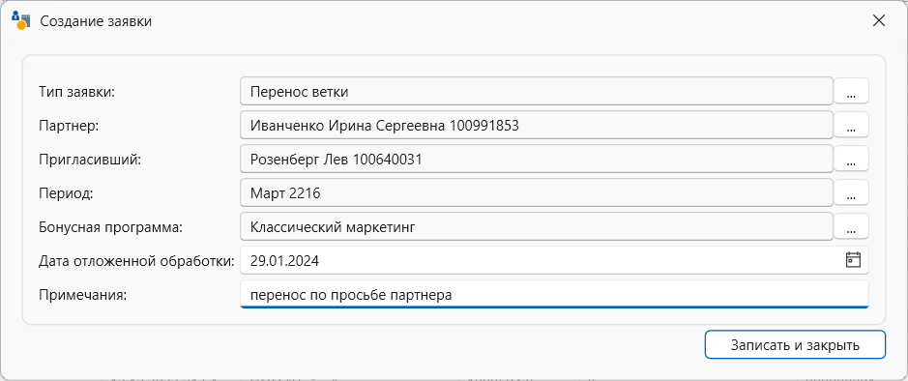This screenshot has height=381, width=908.
Task: Choose Бонусная программа using its ellipsis button
Action: coord(851,227)
